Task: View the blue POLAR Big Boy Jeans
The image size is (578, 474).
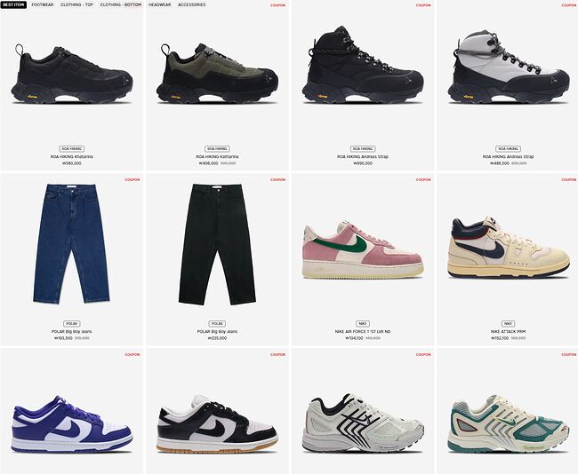Action: pos(71,244)
